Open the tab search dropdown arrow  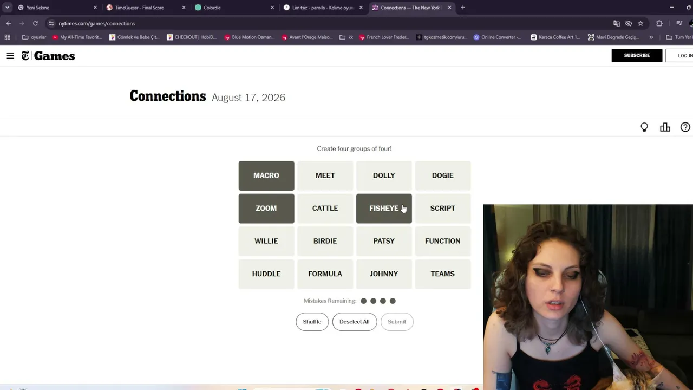(7, 8)
